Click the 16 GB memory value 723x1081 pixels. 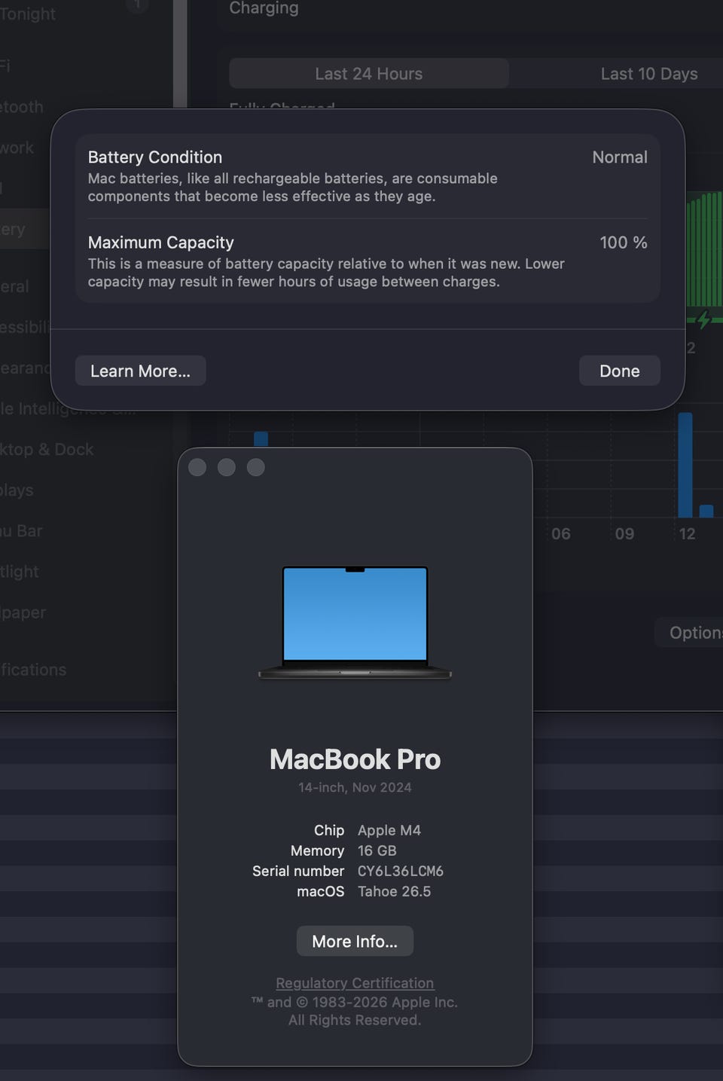[x=377, y=850]
